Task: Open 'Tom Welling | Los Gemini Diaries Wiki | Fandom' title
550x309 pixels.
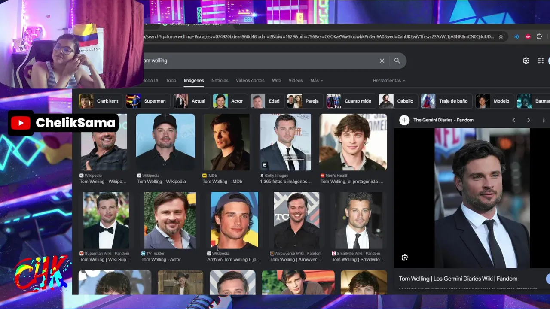Action: click(458, 279)
